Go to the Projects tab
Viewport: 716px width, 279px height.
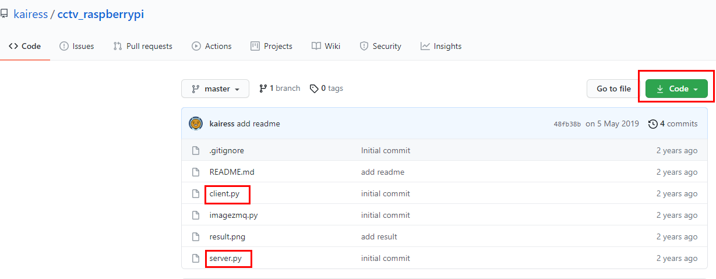[x=271, y=46]
